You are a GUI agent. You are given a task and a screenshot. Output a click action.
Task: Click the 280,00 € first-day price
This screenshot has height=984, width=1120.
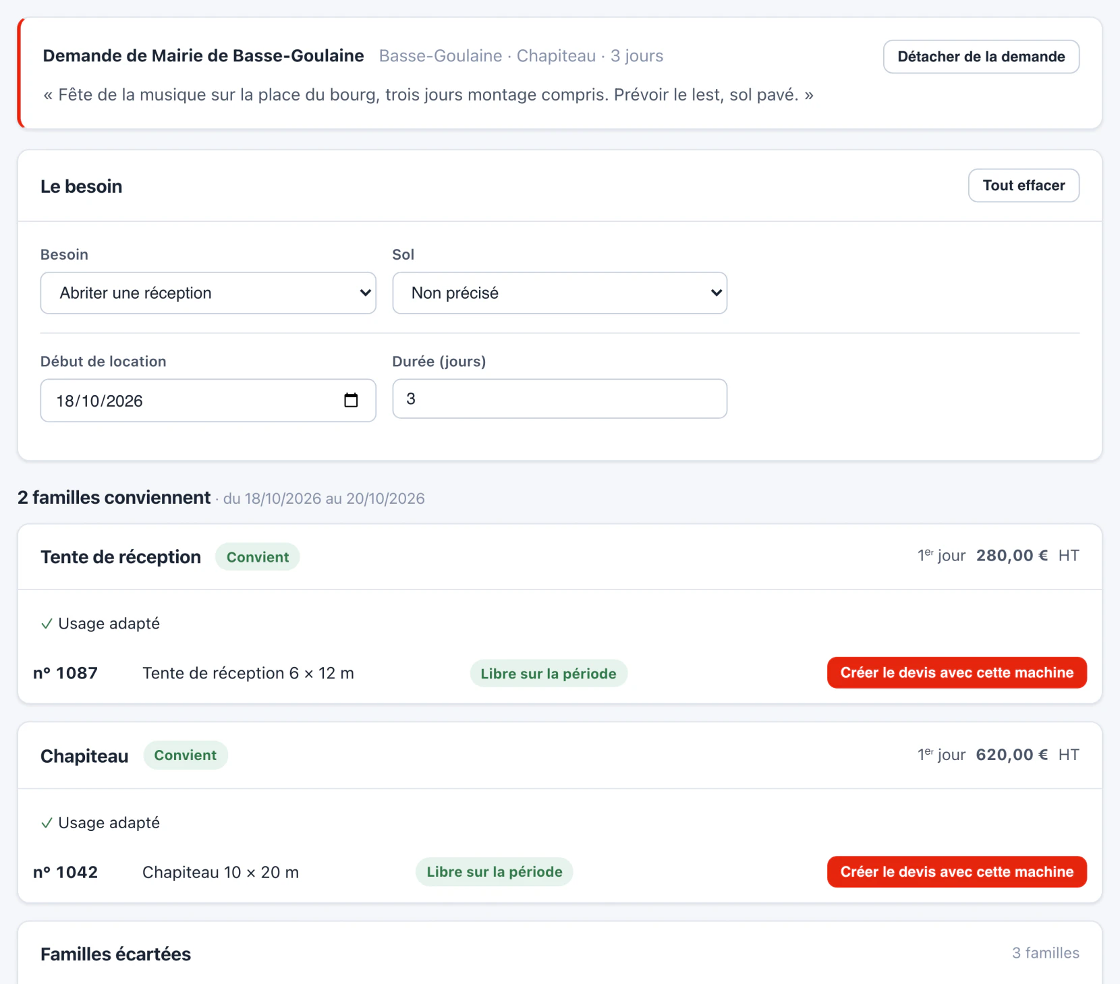1012,556
